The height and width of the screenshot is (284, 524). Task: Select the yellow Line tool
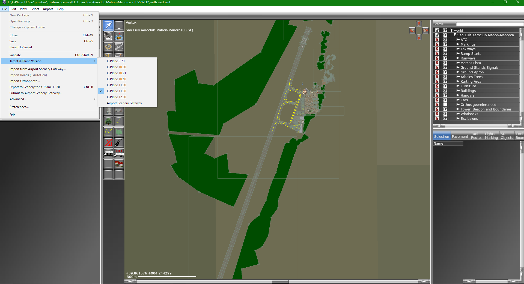[108, 132]
